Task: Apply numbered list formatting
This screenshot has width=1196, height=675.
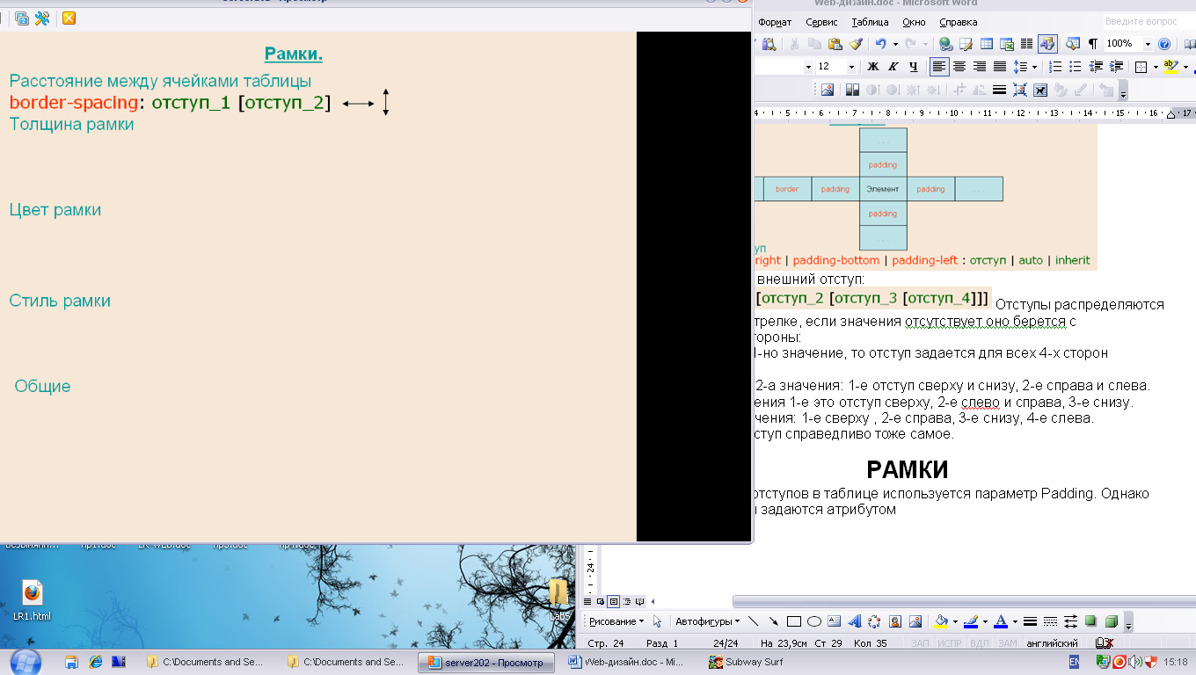Action: 1055,67
